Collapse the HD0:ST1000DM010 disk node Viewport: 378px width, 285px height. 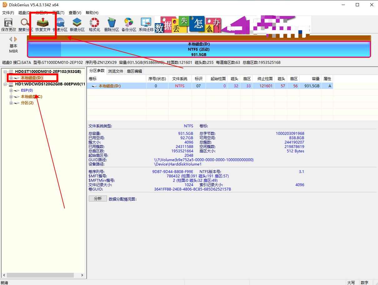[x=5, y=72]
